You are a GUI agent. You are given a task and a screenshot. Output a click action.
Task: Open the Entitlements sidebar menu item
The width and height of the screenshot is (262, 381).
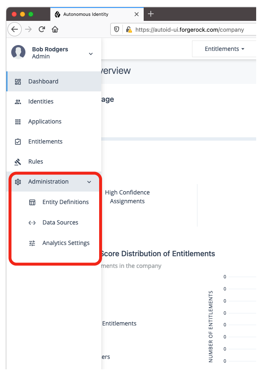[54, 141]
